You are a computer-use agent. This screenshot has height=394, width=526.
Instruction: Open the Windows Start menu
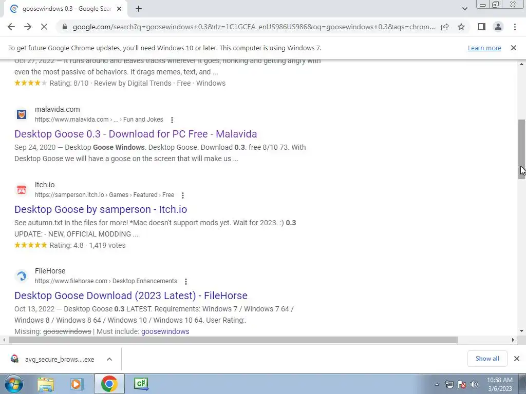(x=14, y=384)
